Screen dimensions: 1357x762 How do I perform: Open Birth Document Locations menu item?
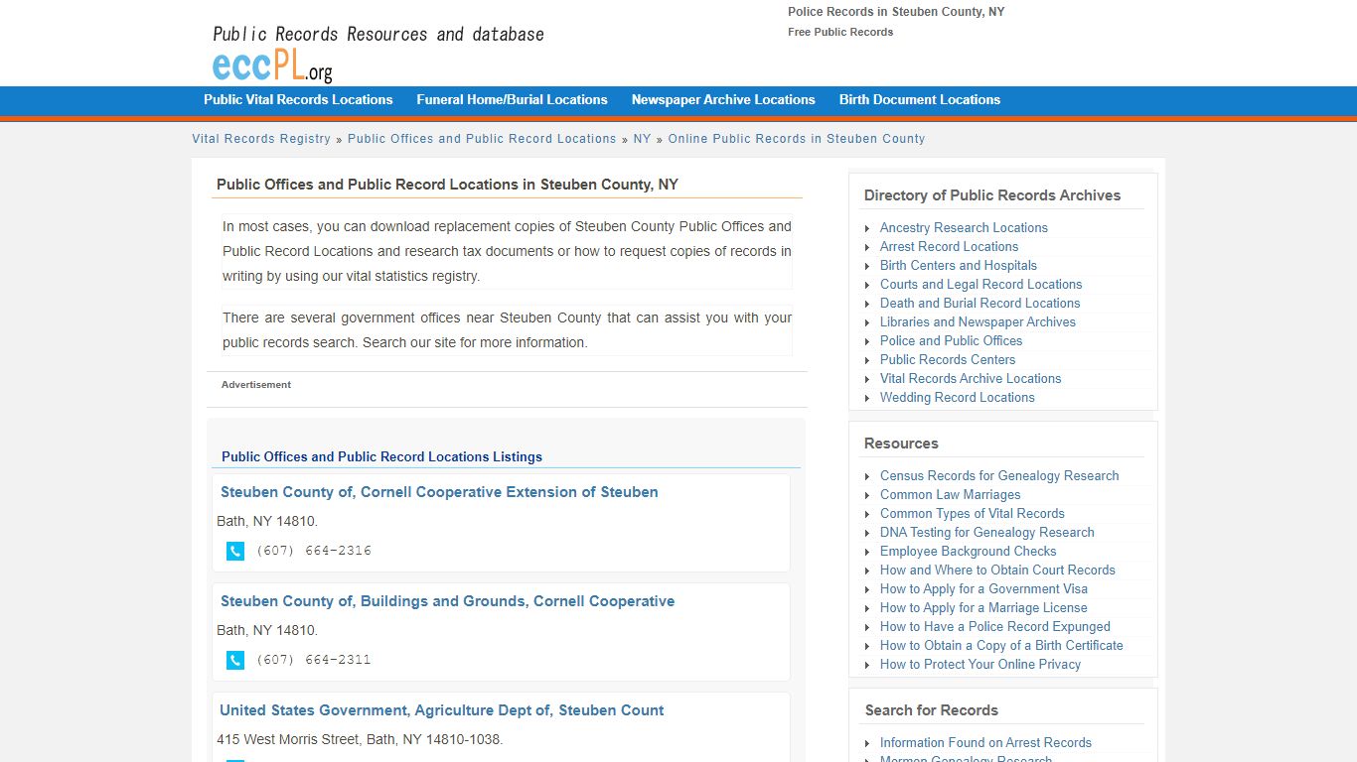(920, 100)
